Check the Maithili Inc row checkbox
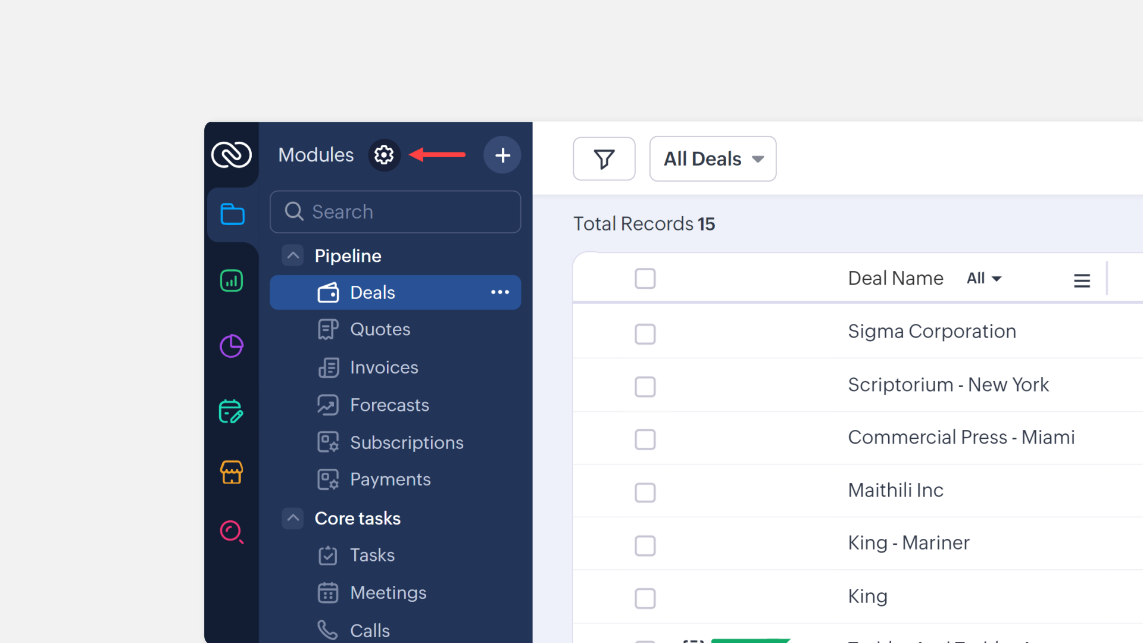Screen dimensions: 1143x643 (645, 493)
